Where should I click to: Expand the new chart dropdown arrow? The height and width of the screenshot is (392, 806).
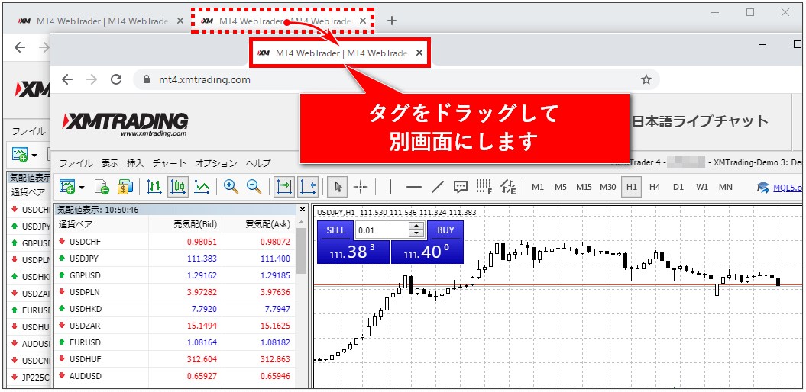tap(82, 188)
